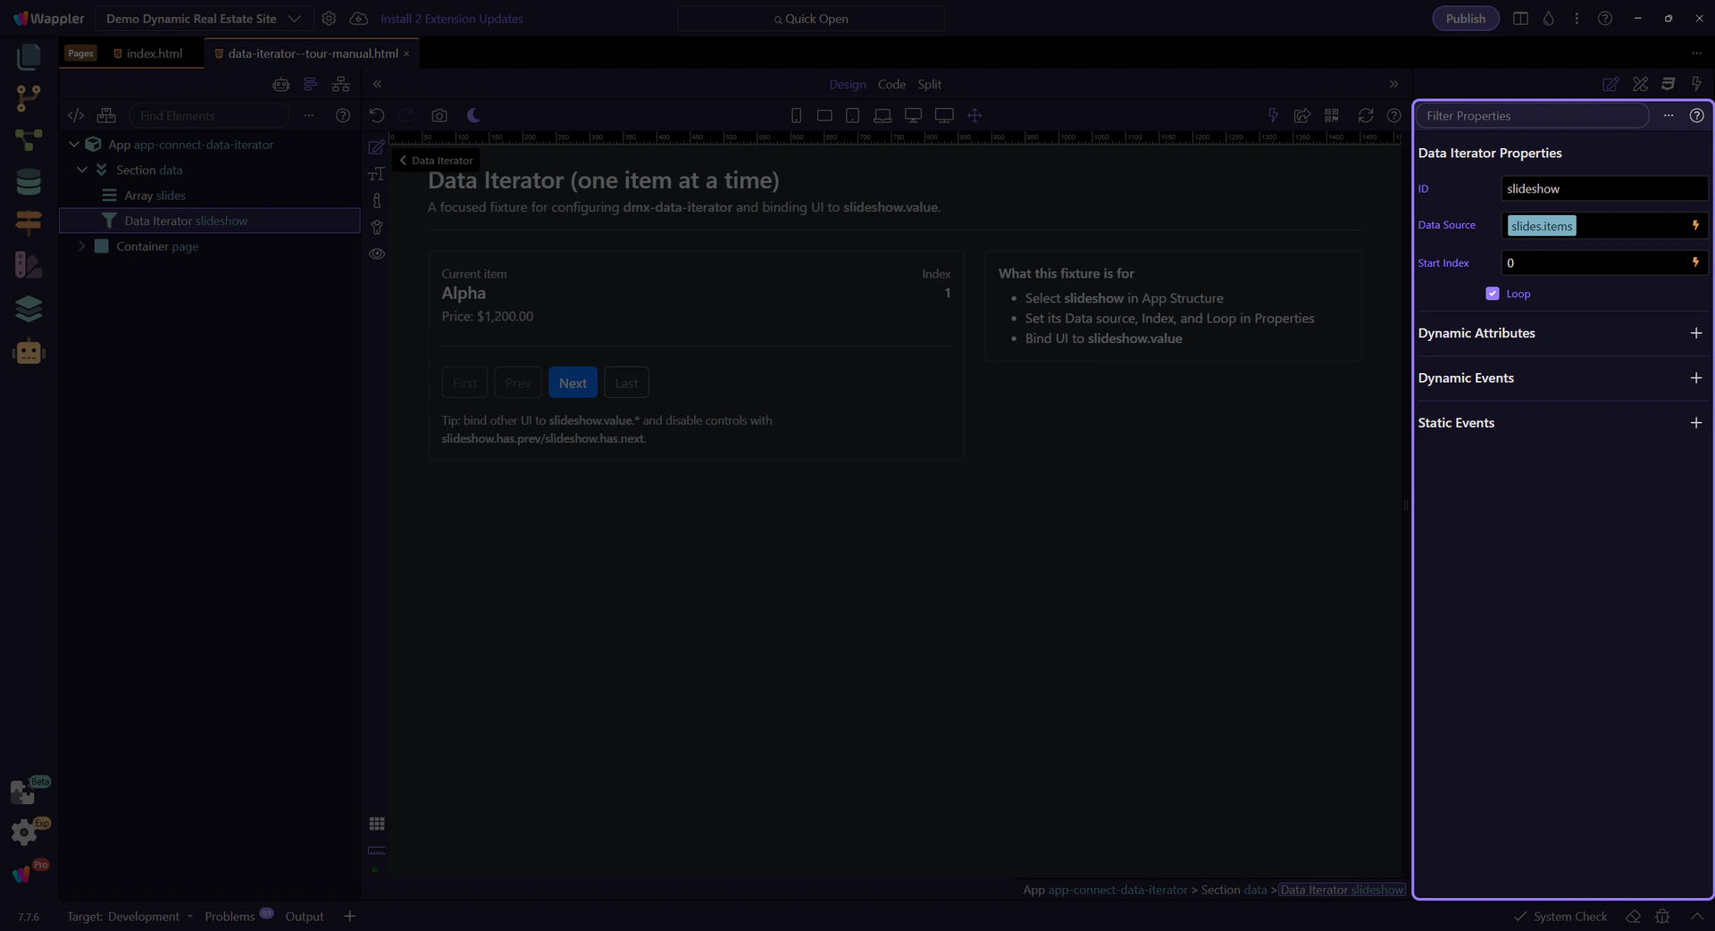1715x931 pixels.
Task: Click the Data Source dynamic binding lightning icon
Action: [1694, 226]
